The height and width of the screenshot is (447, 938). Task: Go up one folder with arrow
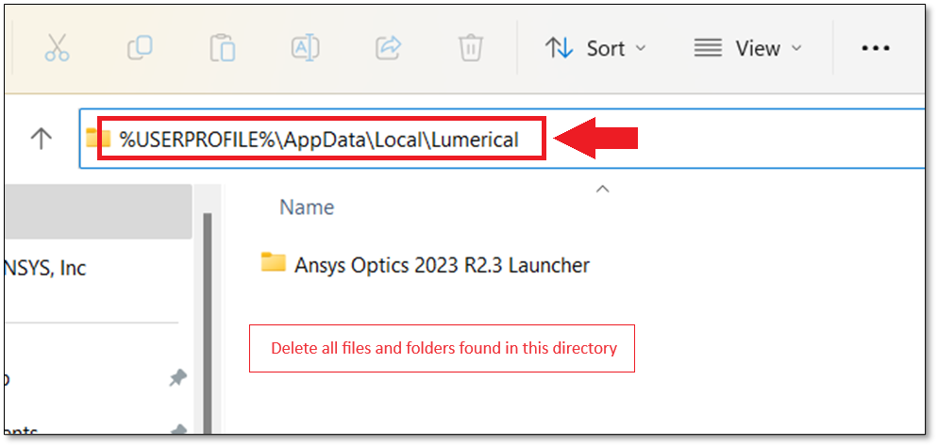(41, 140)
